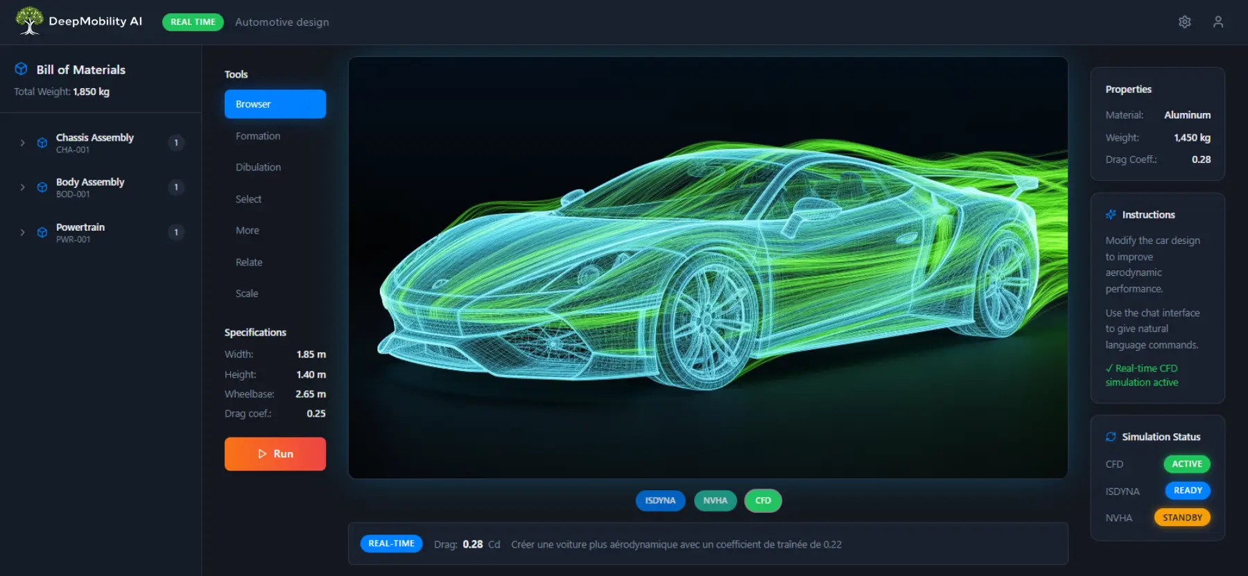Click the Drag coef. 0.25 specification
Image resolution: width=1248 pixels, height=576 pixels.
point(275,414)
